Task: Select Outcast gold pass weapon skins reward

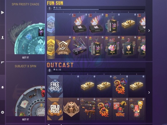Action: click(88, 109)
